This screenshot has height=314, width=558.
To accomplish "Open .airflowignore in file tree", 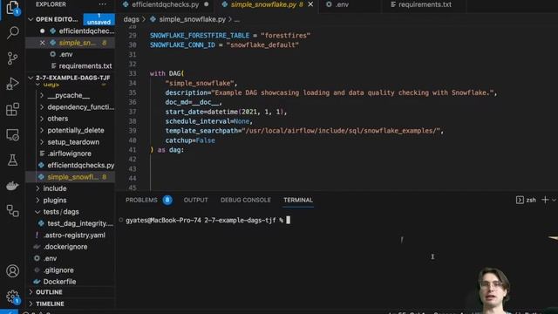I will [70, 154].
